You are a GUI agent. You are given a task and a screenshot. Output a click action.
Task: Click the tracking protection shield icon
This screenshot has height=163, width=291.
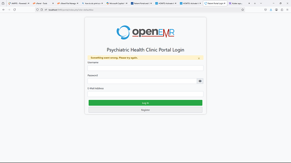pos(37,10)
